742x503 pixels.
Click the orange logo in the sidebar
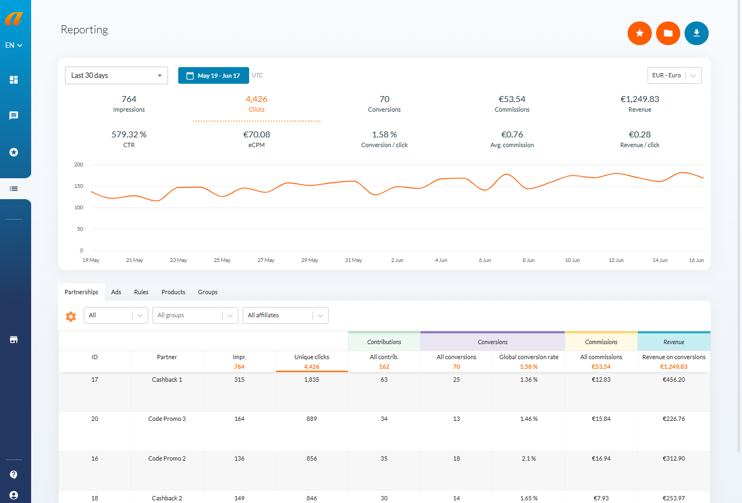pyautogui.click(x=14, y=18)
